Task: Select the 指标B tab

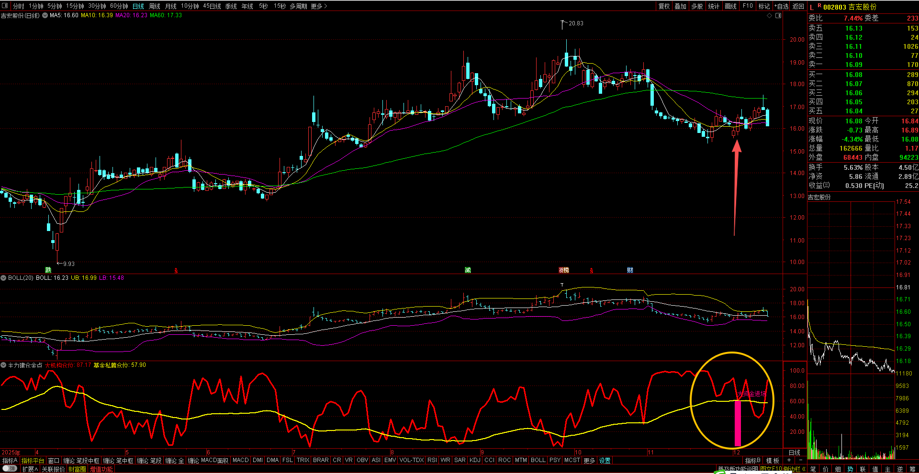Action: point(753,461)
